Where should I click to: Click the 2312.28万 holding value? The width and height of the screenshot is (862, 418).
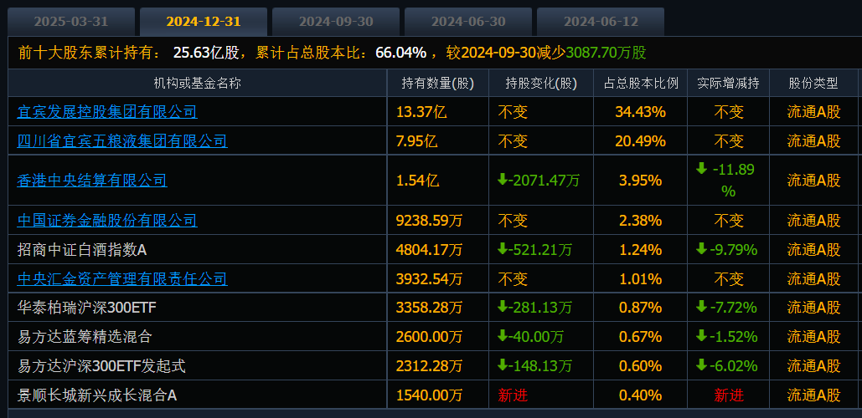(x=430, y=366)
